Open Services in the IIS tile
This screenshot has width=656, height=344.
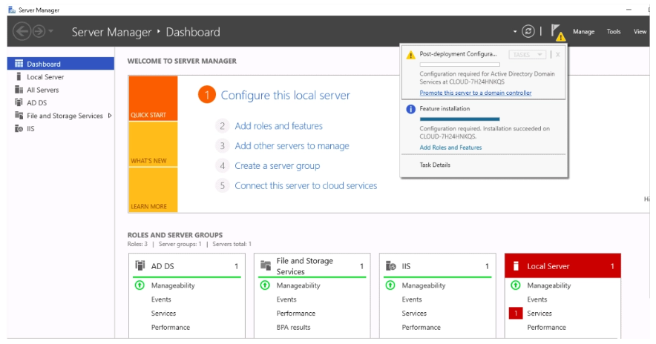coord(414,313)
